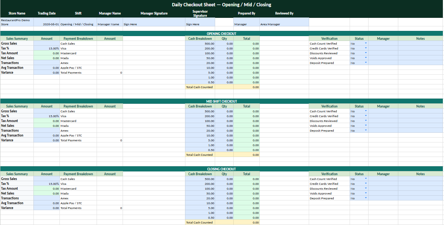Screen dimensions: 444x225
Task: Click Opening Total Cash Counted label
Action: [200, 87]
